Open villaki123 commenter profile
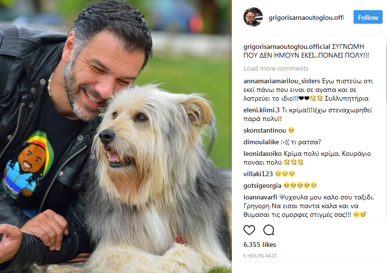The height and width of the screenshot is (273, 387). 258,174
